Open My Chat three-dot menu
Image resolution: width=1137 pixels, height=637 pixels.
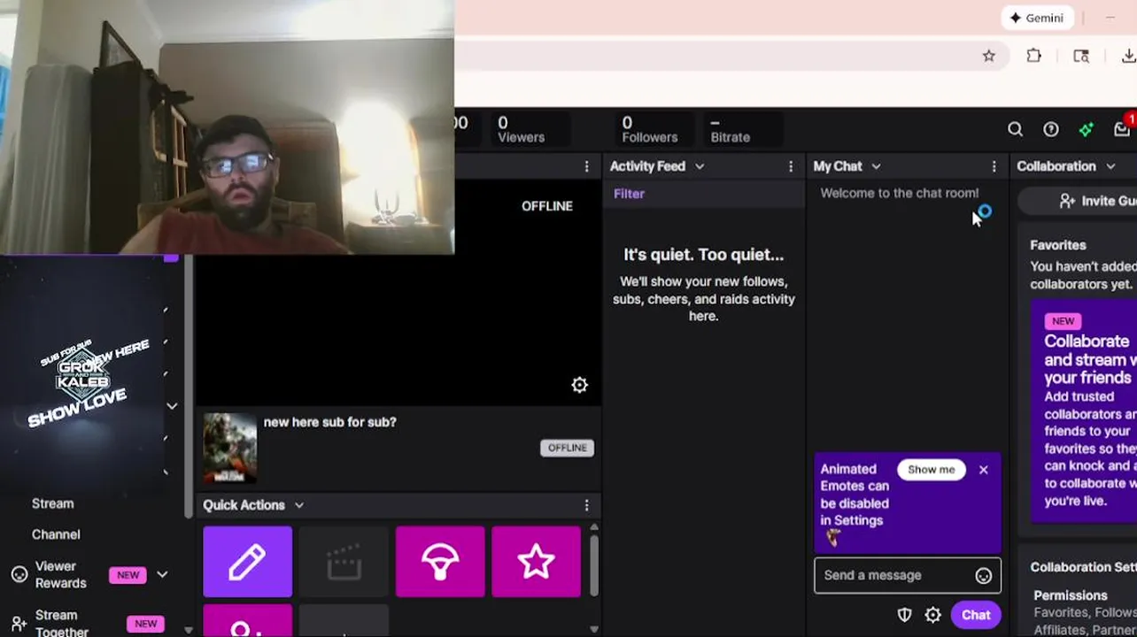point(994,166)
